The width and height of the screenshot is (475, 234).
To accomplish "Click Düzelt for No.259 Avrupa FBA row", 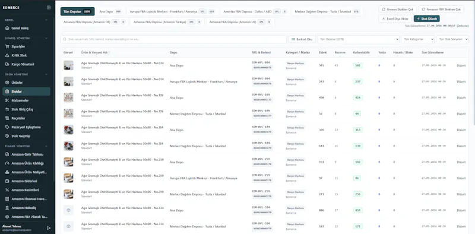I will click(461, 178).
